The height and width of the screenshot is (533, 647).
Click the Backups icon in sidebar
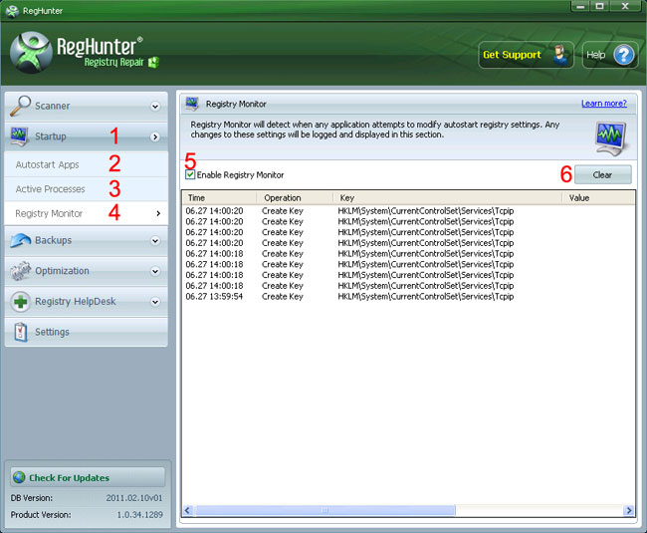click(21, 240)
